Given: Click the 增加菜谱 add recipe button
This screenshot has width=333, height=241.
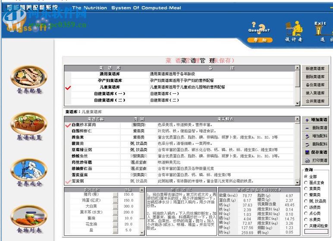Looking at the screenshot, I should [x=315, y=120].
